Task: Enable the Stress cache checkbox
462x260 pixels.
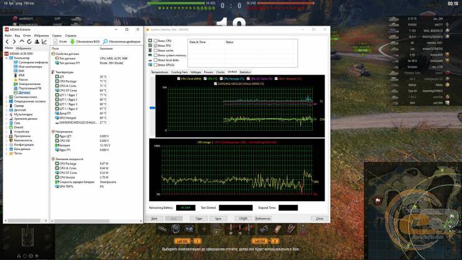Action: (x=155, y=51)
